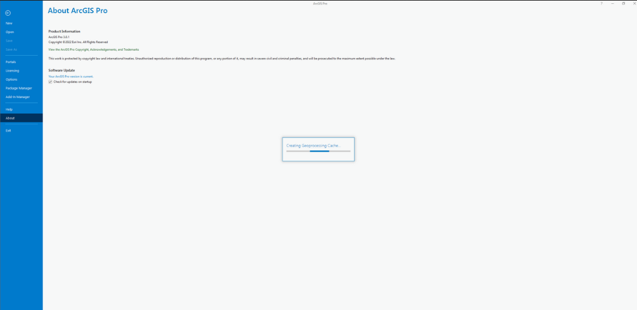Switch to Package Manager
Viewport: 637px width, 310px height.
(19, 88)
